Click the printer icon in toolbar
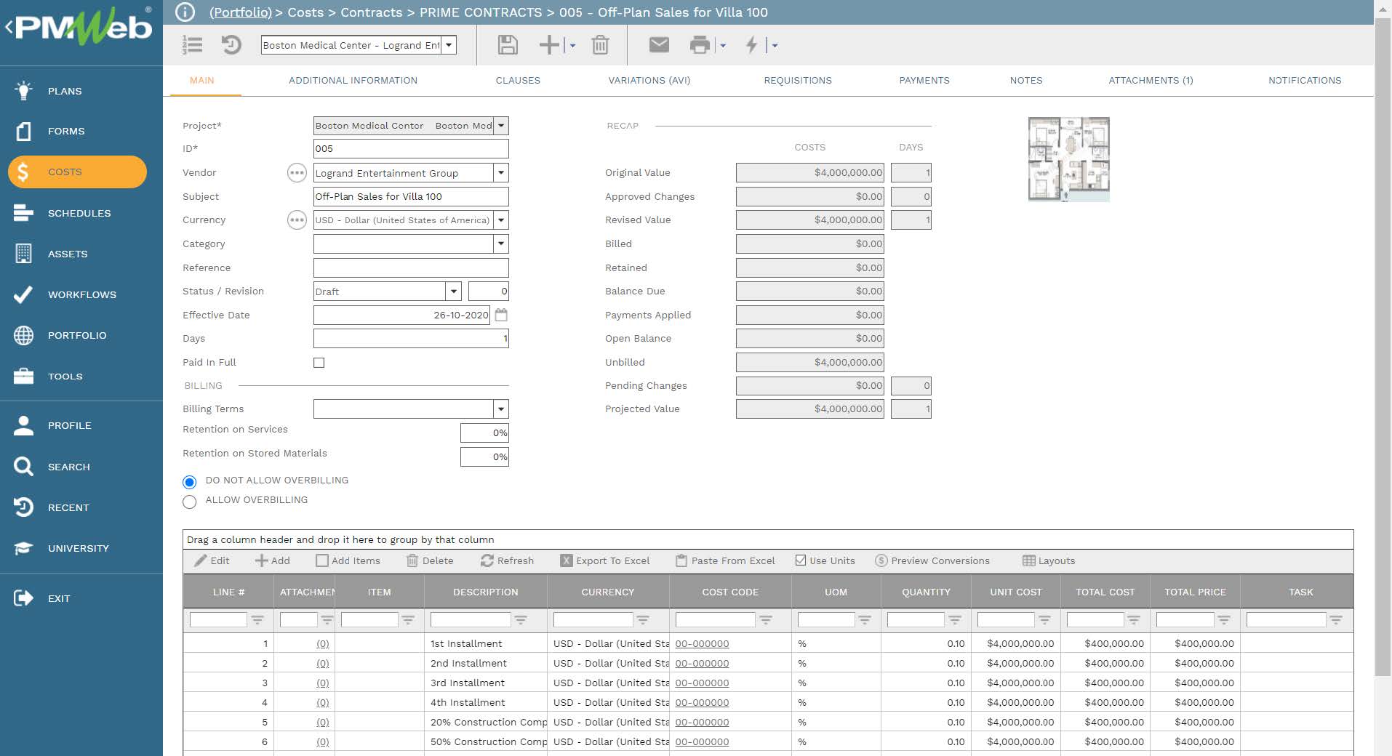Screen dimensions: 1392x756 (700, 45)
